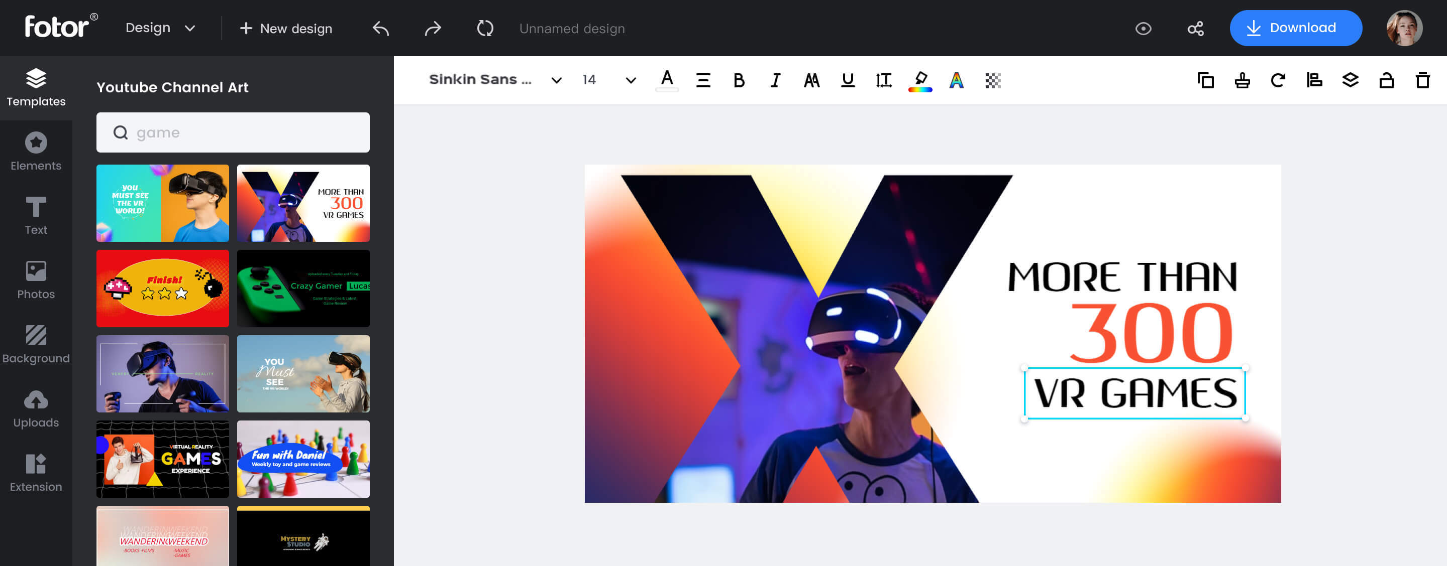Image resolution: width=1447 pixels, height=566 pixels.
Task: Click the letter spacing icon
Action: point(883,80)
